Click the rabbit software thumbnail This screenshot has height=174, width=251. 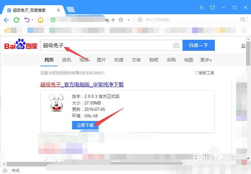click(x=57, y=103)
